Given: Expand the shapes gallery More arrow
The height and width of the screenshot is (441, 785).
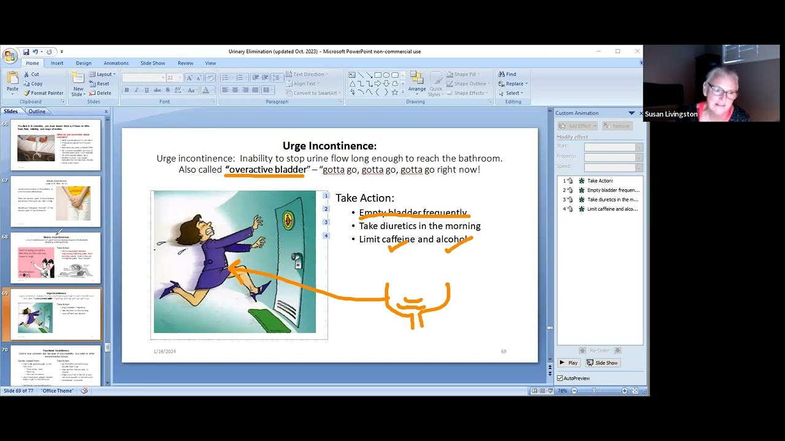Looking at the screenshot, I should pyautogui.click(x=404, y=92).
